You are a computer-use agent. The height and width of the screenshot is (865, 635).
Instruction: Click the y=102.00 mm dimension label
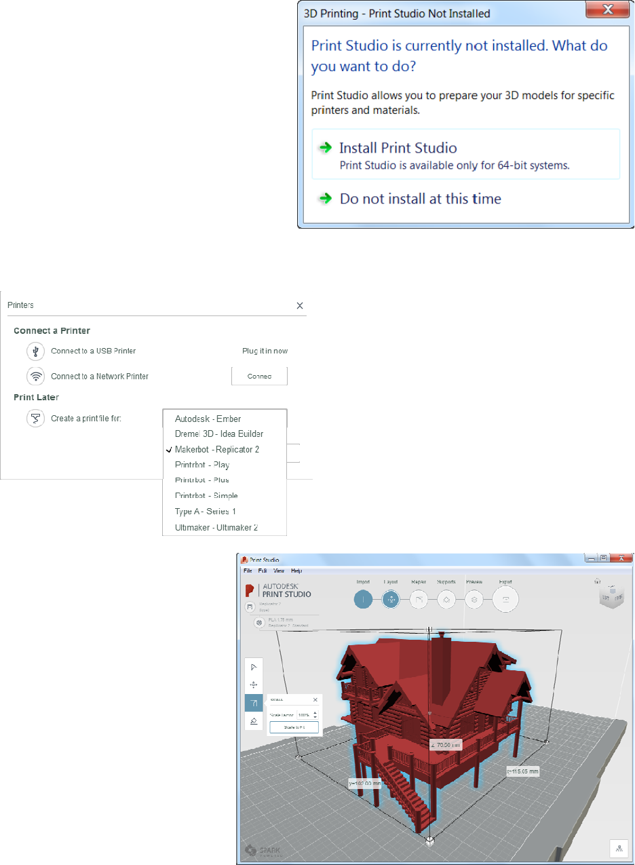click(x=365, y=783)
